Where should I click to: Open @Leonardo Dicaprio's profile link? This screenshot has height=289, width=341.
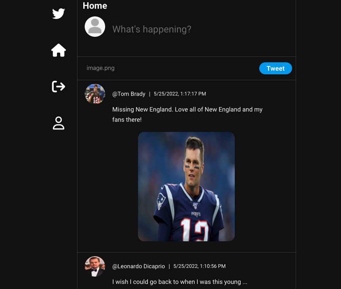(x=138, y=266)
